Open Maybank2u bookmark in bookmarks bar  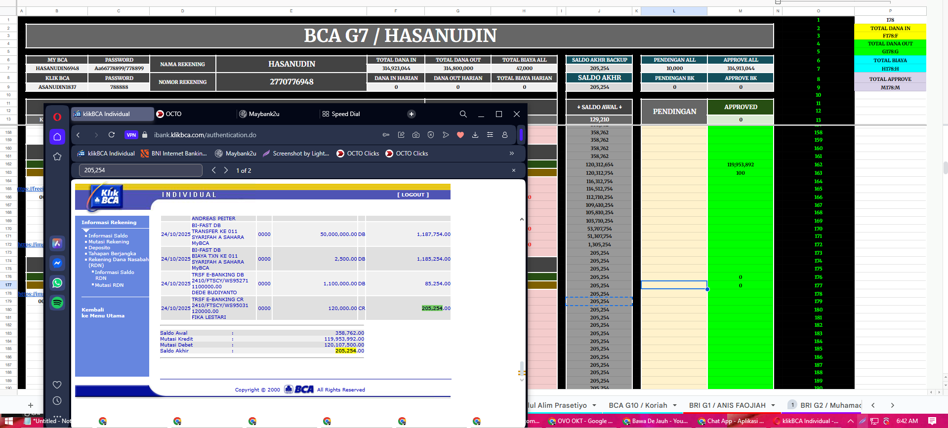[x=236, y=154]
